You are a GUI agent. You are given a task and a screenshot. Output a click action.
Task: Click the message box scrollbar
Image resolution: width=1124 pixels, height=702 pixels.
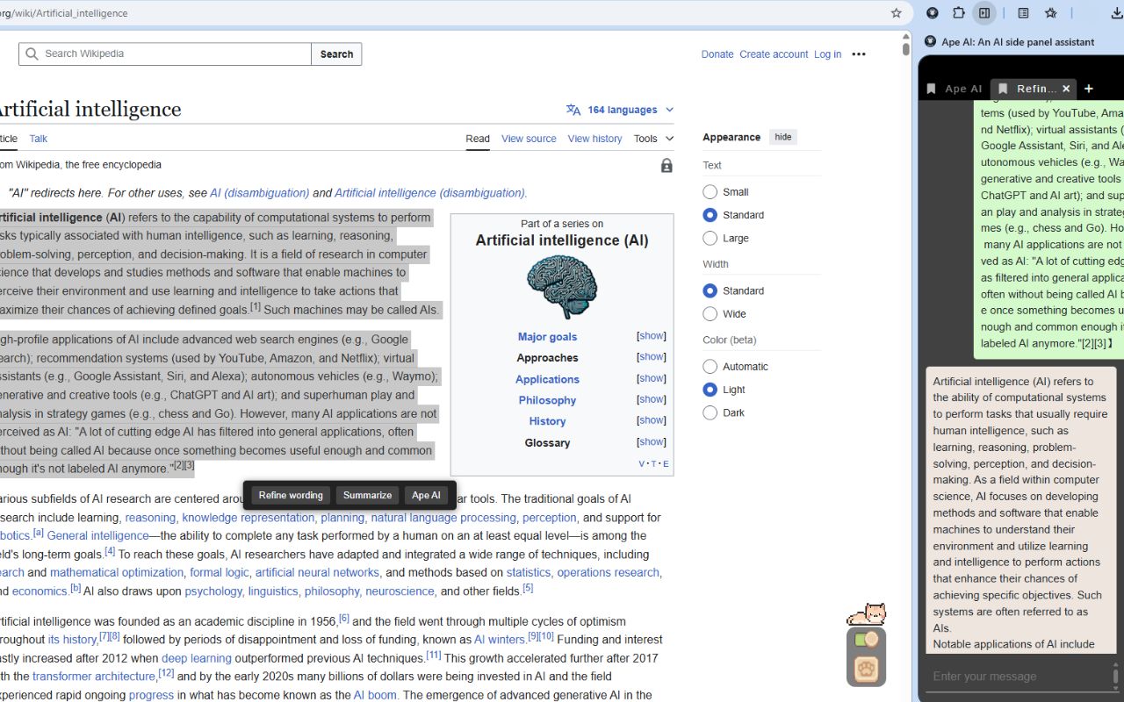tap(1117, 677)
